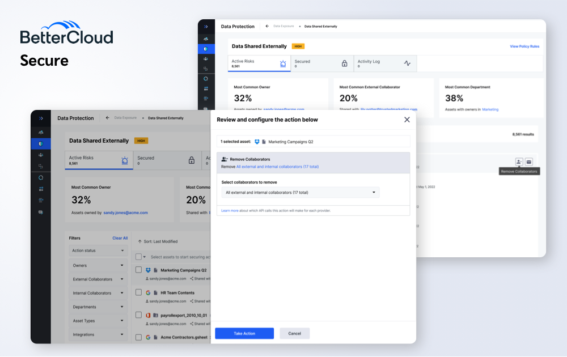Click the Google icon beside HR Team Contents
Viewport: 567px width, 357px height.
[x=148, y=292]
